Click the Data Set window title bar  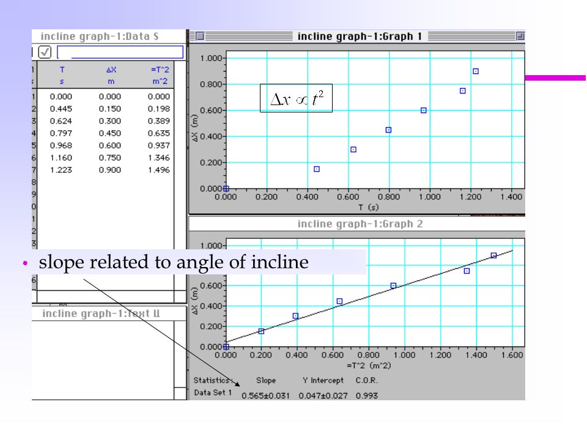109,36
